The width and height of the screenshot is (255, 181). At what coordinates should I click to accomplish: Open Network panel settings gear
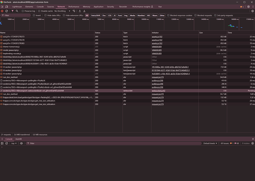(252, 11)
